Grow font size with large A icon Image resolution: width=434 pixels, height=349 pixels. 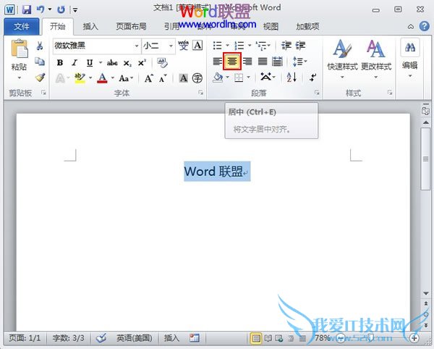[148, 78]
